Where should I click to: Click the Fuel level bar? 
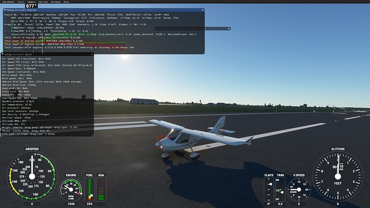pos(90,190)
